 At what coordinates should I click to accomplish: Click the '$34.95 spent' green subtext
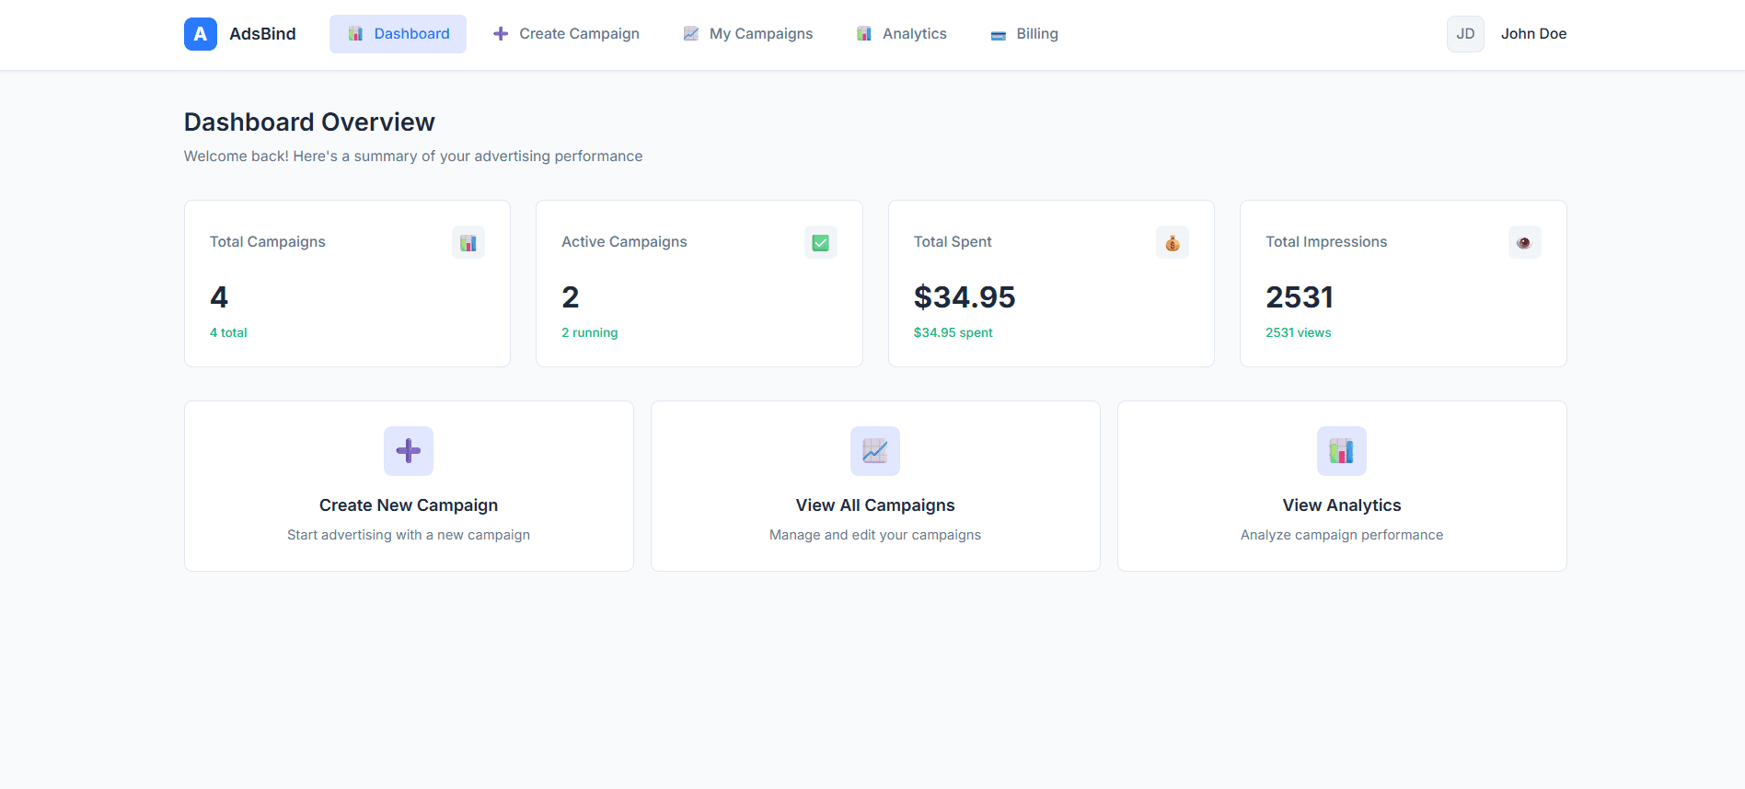point(953,332)
